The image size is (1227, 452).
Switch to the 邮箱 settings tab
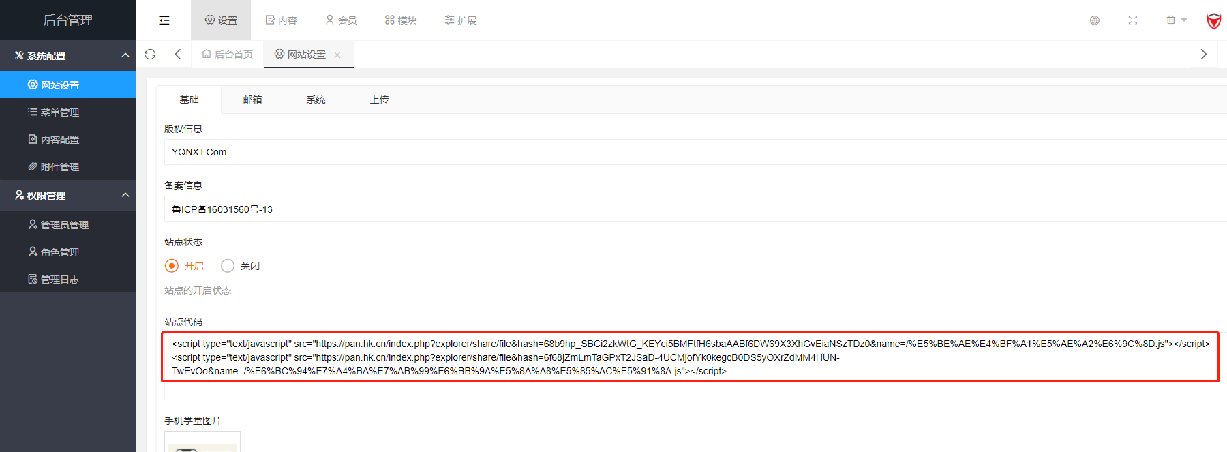[252, 100]
